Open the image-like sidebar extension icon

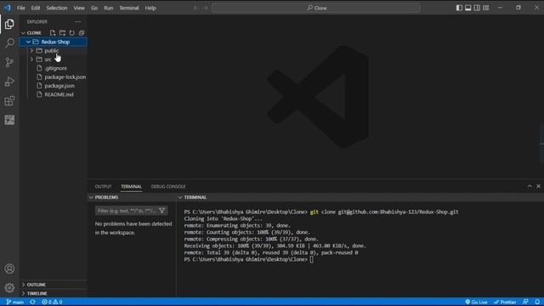pos(9,120)
